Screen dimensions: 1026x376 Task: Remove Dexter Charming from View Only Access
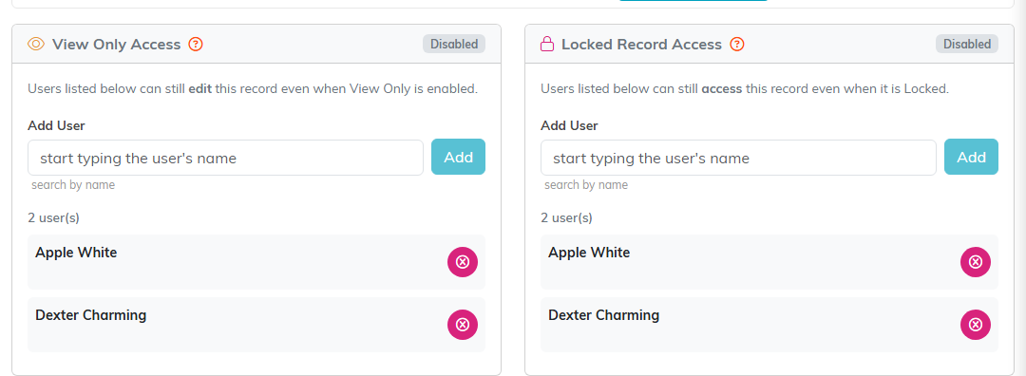point(463,325)
